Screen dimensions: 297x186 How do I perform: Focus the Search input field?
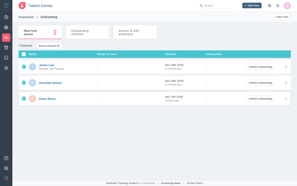[219, 6]
